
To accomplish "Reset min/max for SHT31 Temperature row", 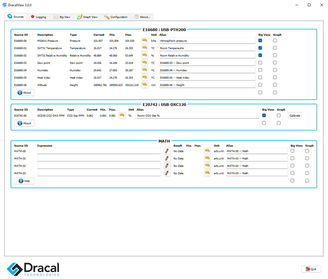I will [145, 48].
